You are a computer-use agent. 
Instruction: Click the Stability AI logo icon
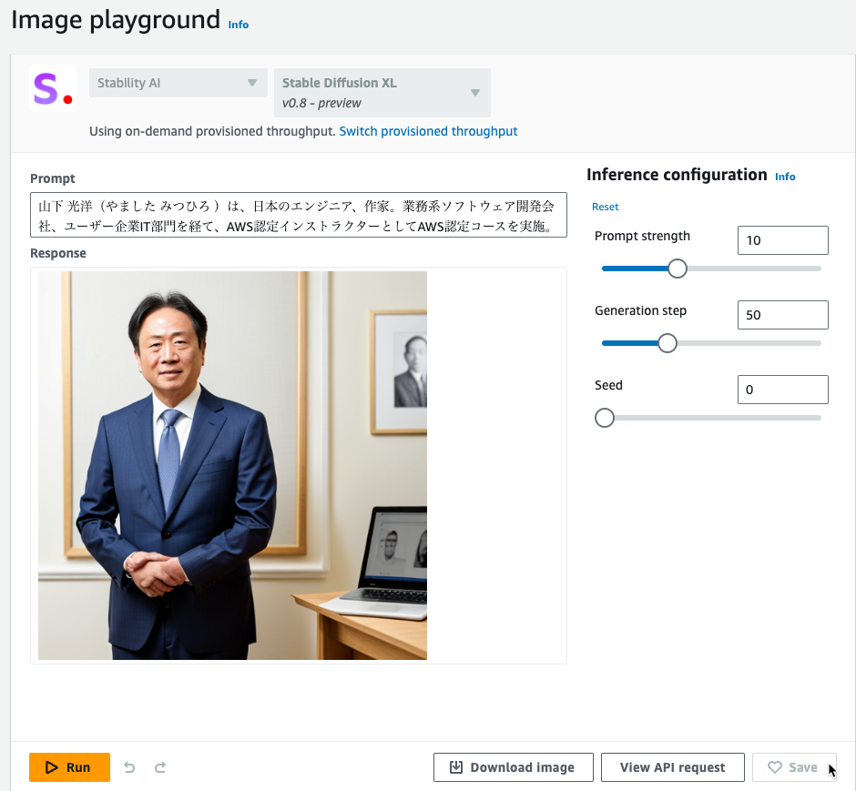(53, 89)
